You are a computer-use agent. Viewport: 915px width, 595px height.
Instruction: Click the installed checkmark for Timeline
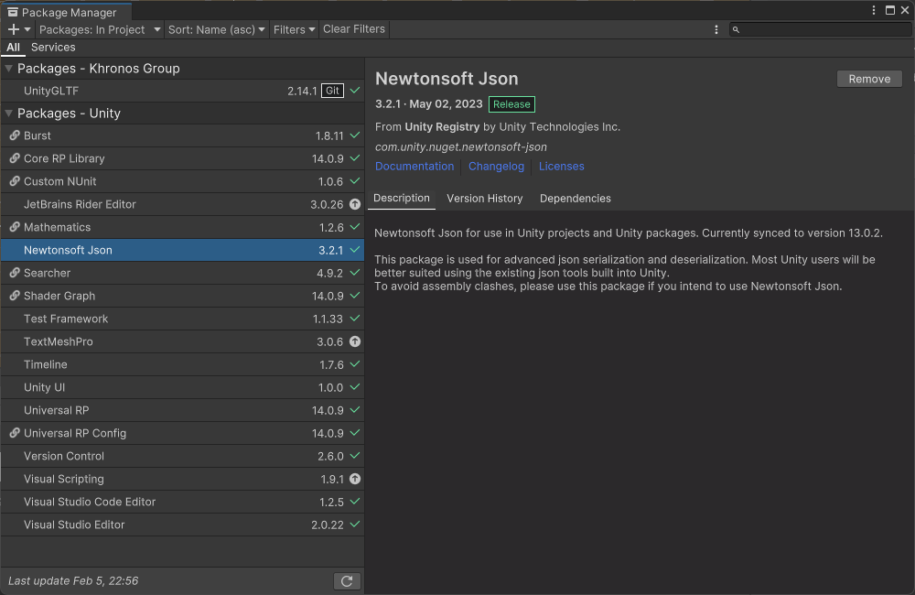coord(355,364)
